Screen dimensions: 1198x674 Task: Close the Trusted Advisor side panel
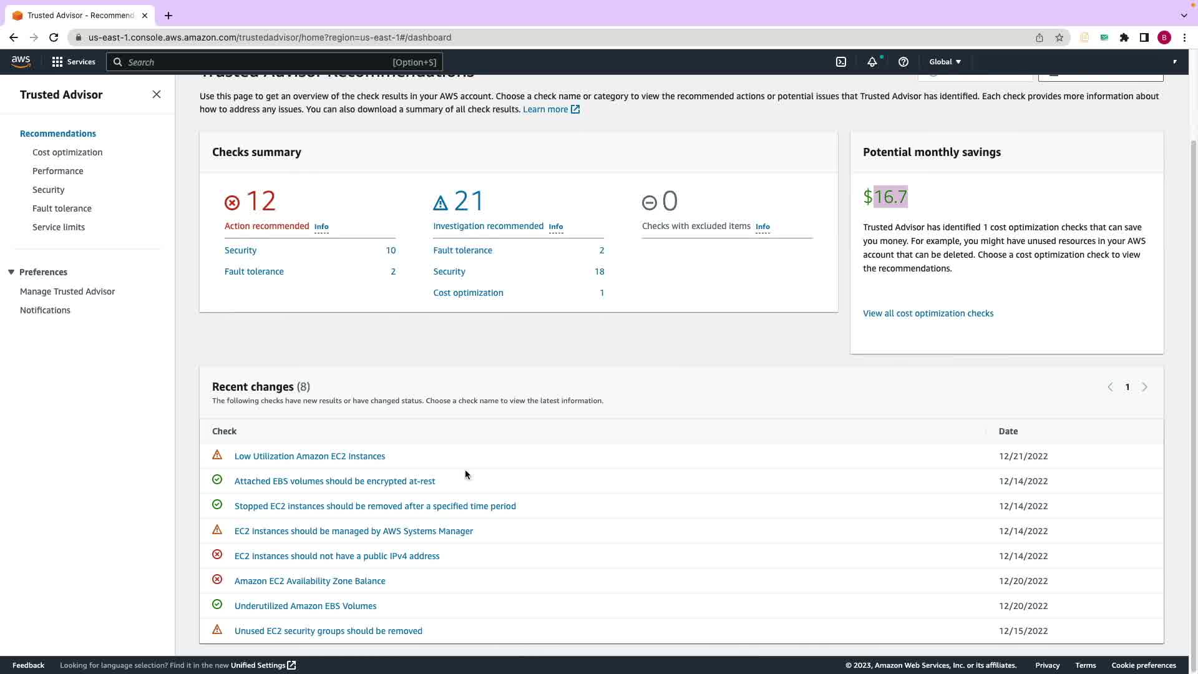pyautogui.click(x=157, y=94)
